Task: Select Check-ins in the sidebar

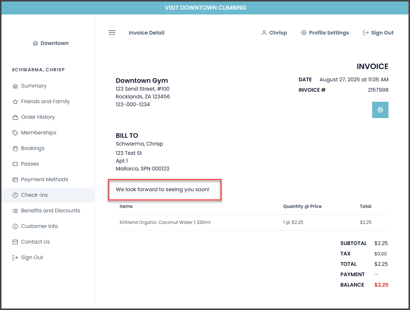Action: coord(34,195)
